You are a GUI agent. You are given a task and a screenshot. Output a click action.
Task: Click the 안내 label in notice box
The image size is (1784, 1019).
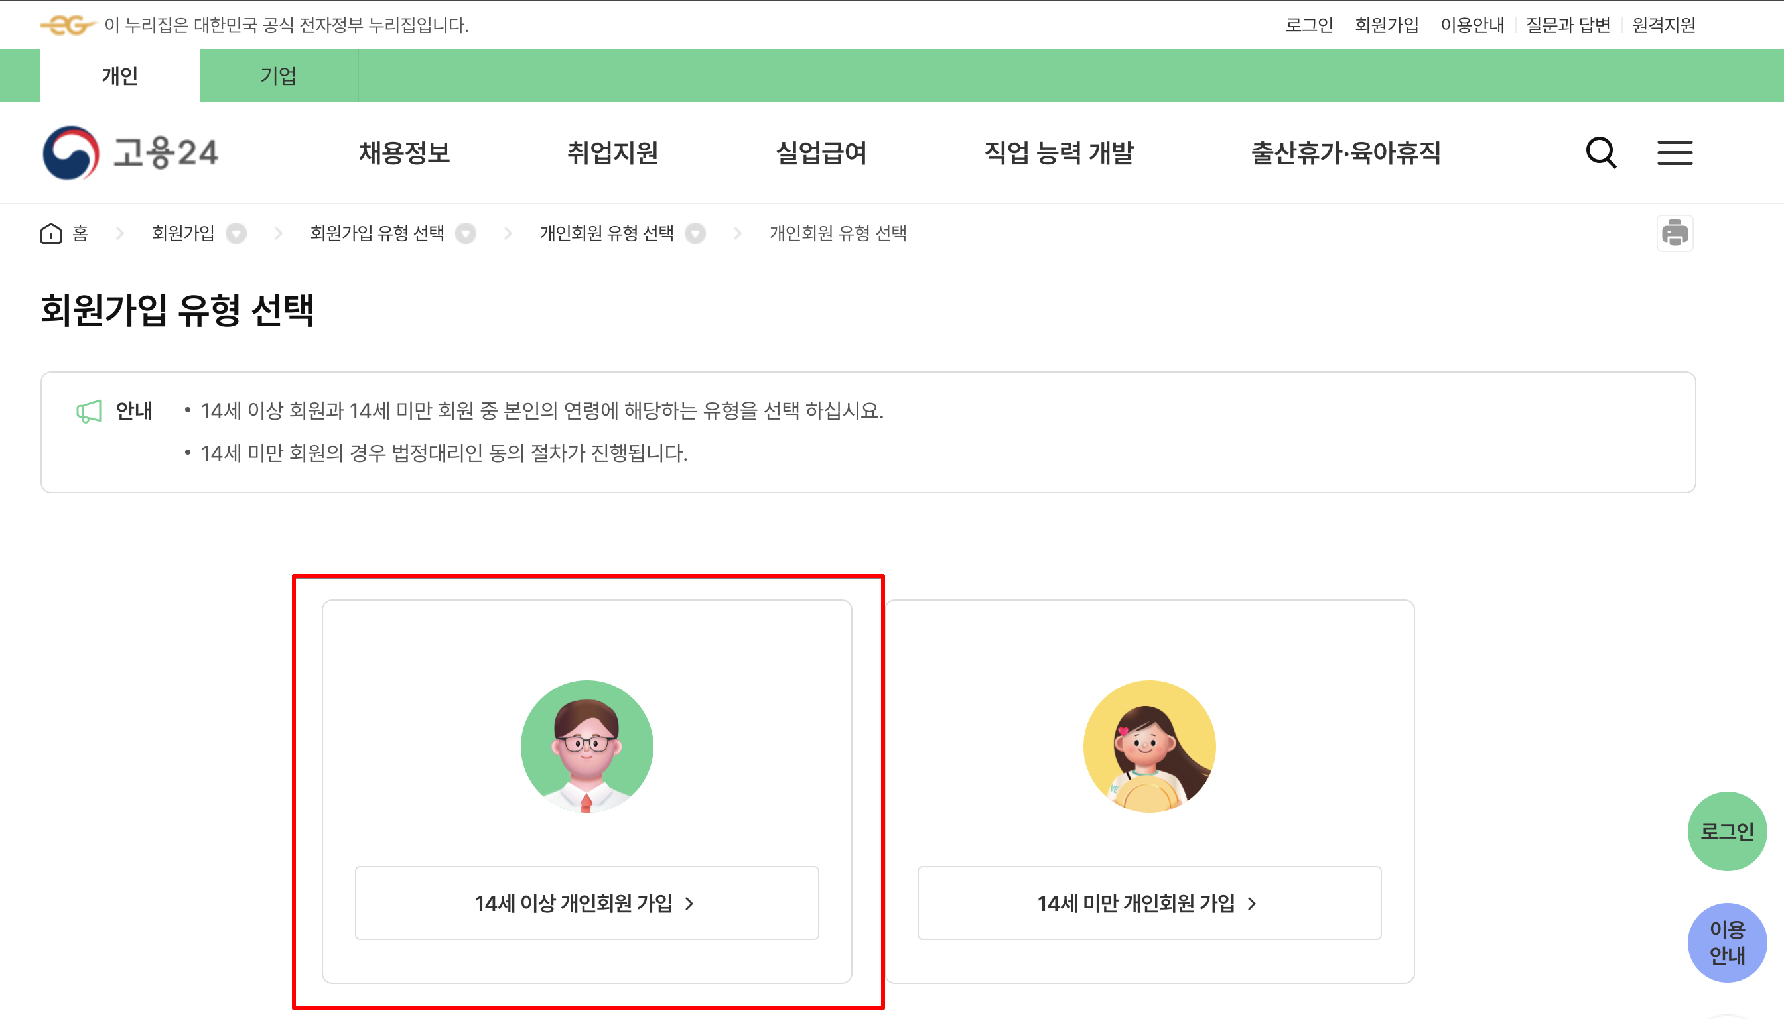pos(134,411)
